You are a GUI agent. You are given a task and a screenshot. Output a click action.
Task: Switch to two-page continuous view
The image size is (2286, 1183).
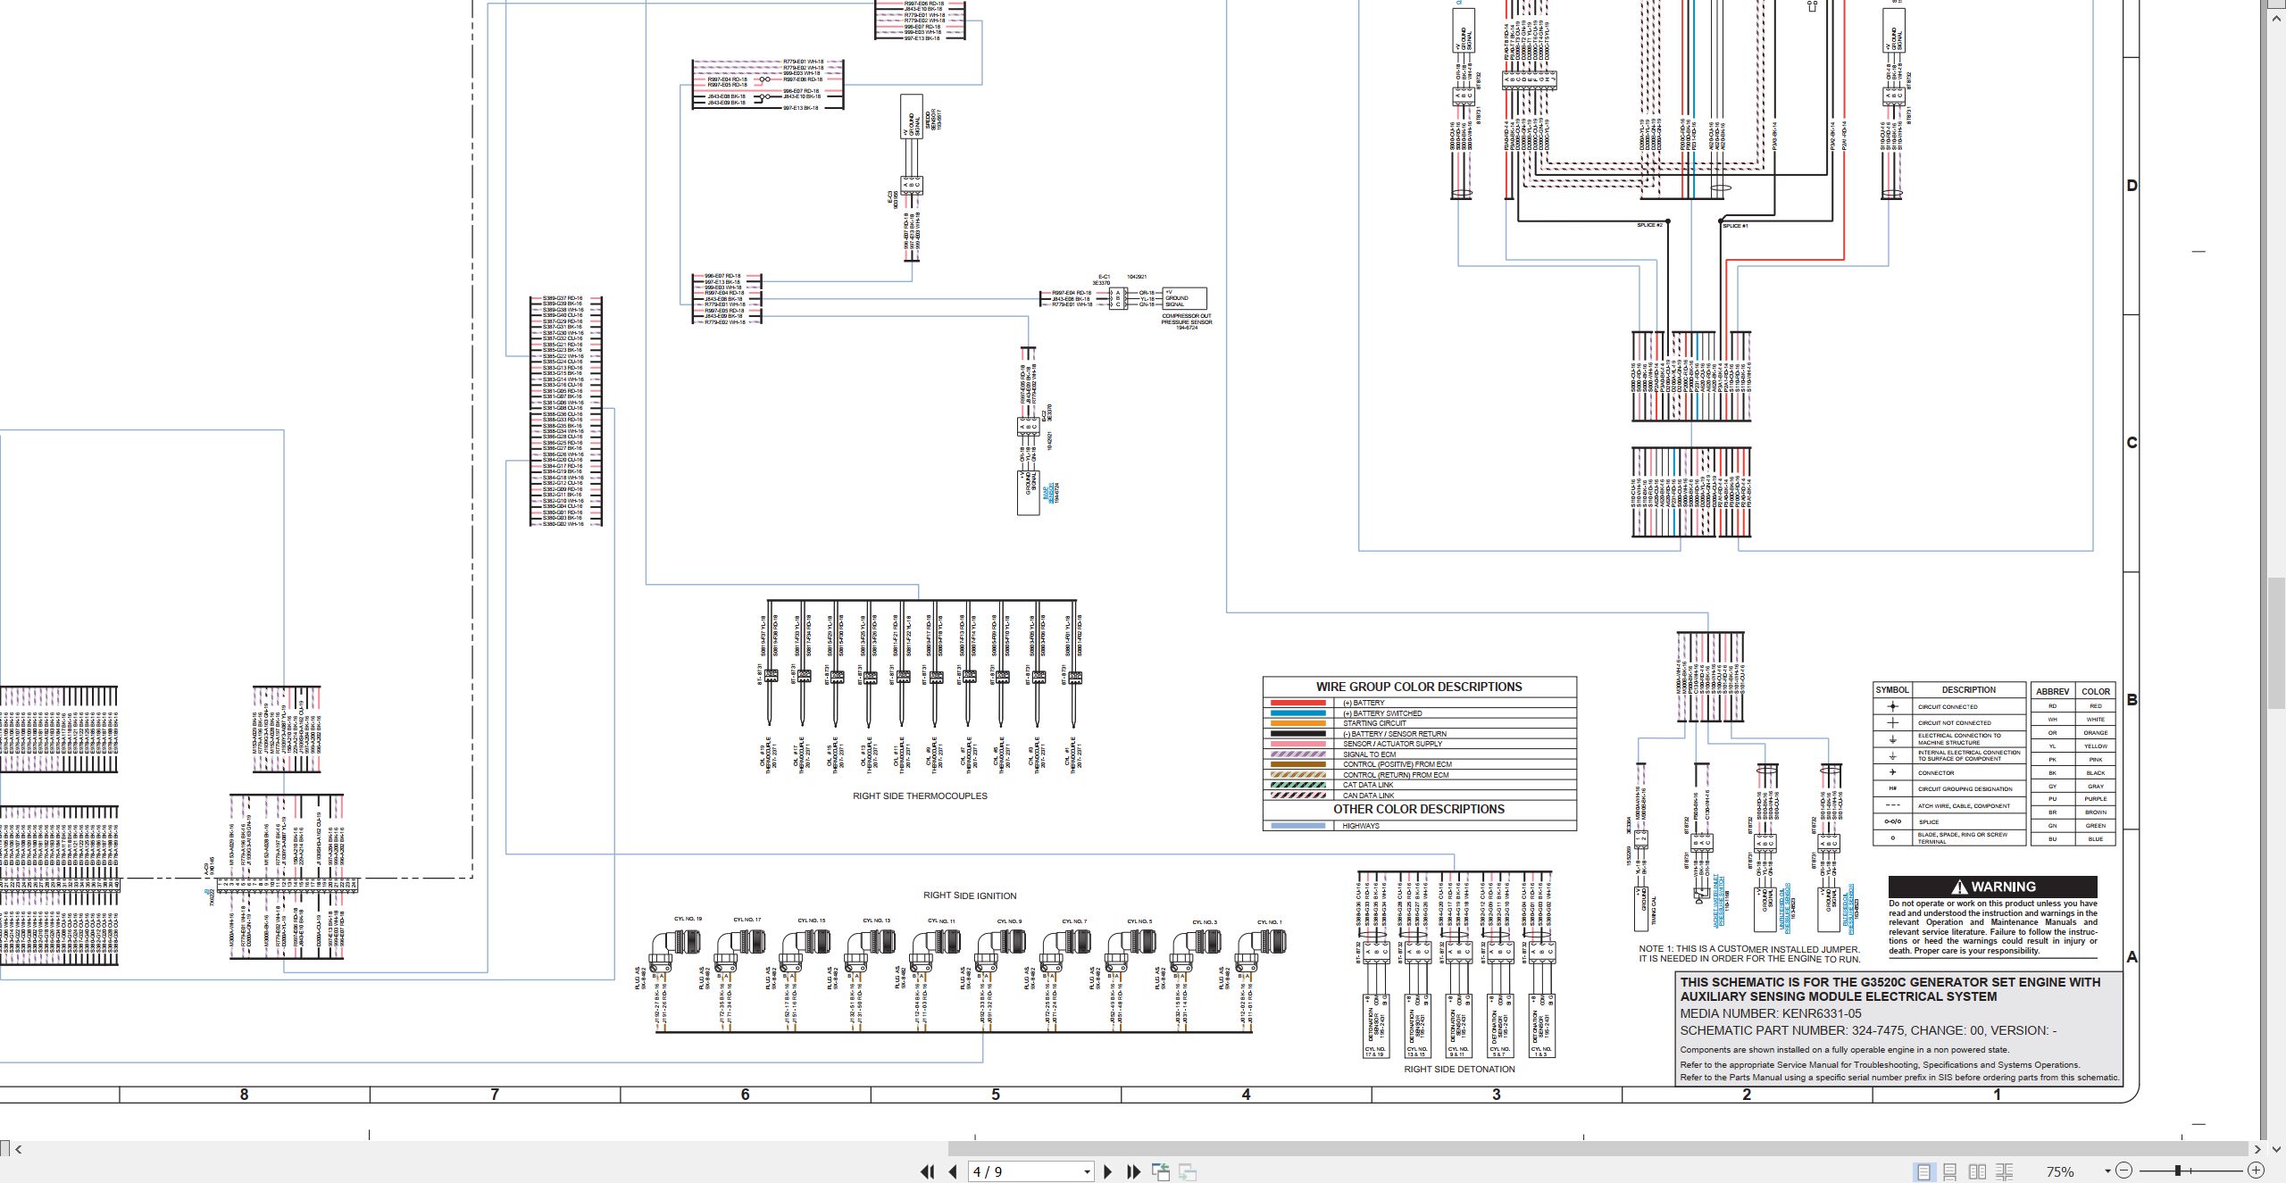(2004, 1171)
